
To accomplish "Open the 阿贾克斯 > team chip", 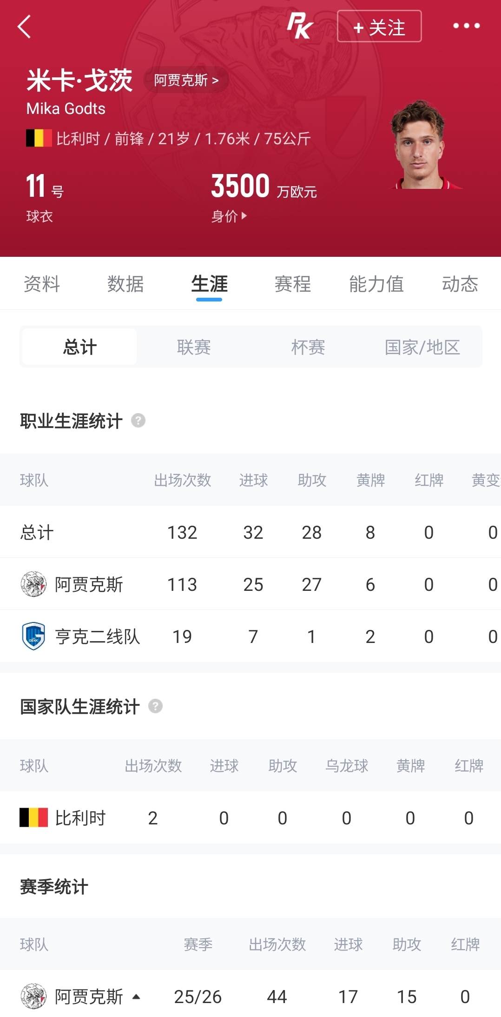I will click(x=186, y=80).
